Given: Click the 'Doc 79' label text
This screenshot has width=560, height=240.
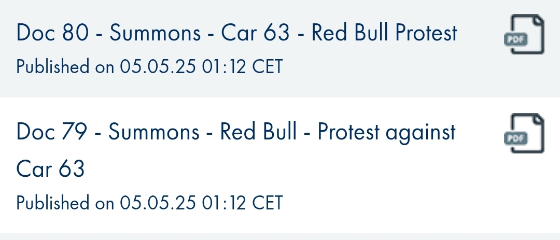Looking at the screenshot, I should coord(51,132).
